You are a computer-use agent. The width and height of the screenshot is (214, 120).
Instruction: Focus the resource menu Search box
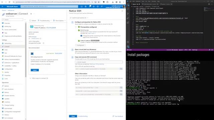click(x=13, y=20)
